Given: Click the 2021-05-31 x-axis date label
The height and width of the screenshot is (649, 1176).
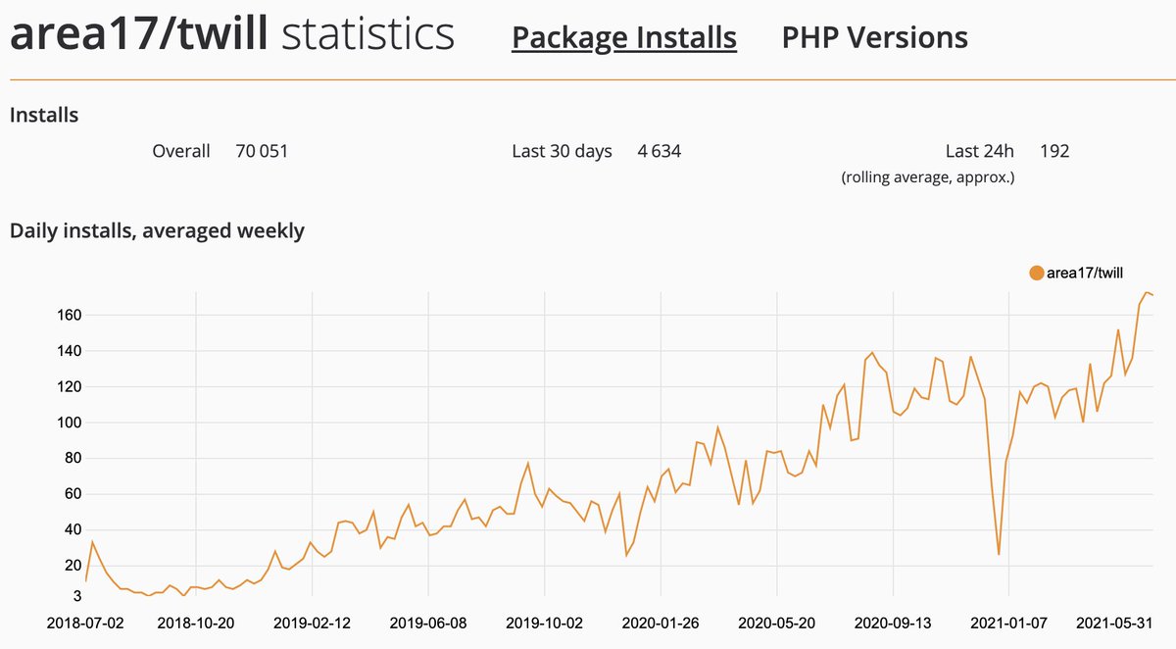Looking at the screenshot, I should tap(1116, 623).
